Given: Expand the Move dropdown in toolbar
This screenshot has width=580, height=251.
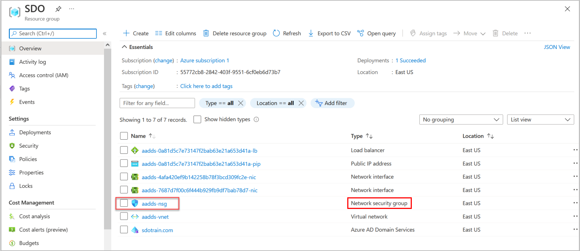Looking at the screenshot, I should [x=483, y=34].
